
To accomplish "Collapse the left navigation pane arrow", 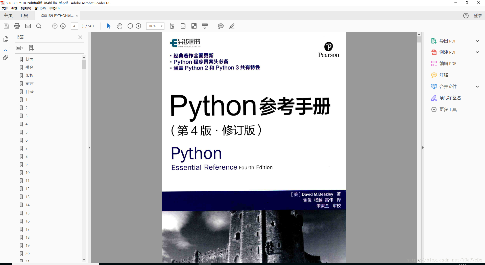I will pyautogui.click(x=89, y=147).
